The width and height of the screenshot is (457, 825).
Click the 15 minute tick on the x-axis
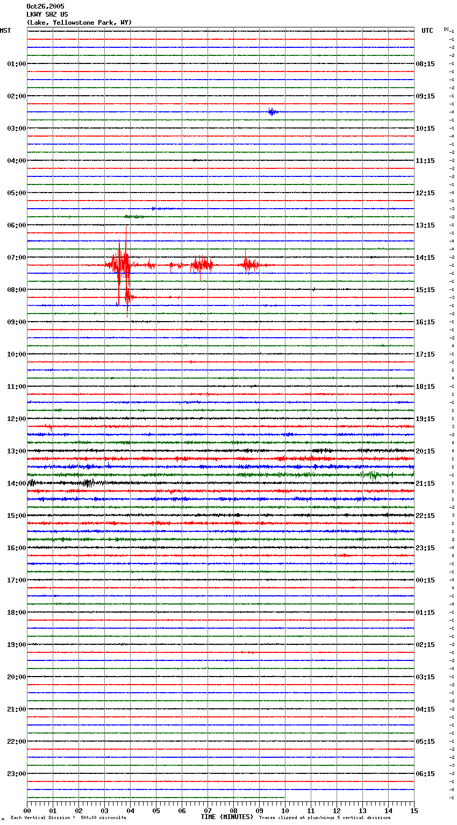coord(414,810)
